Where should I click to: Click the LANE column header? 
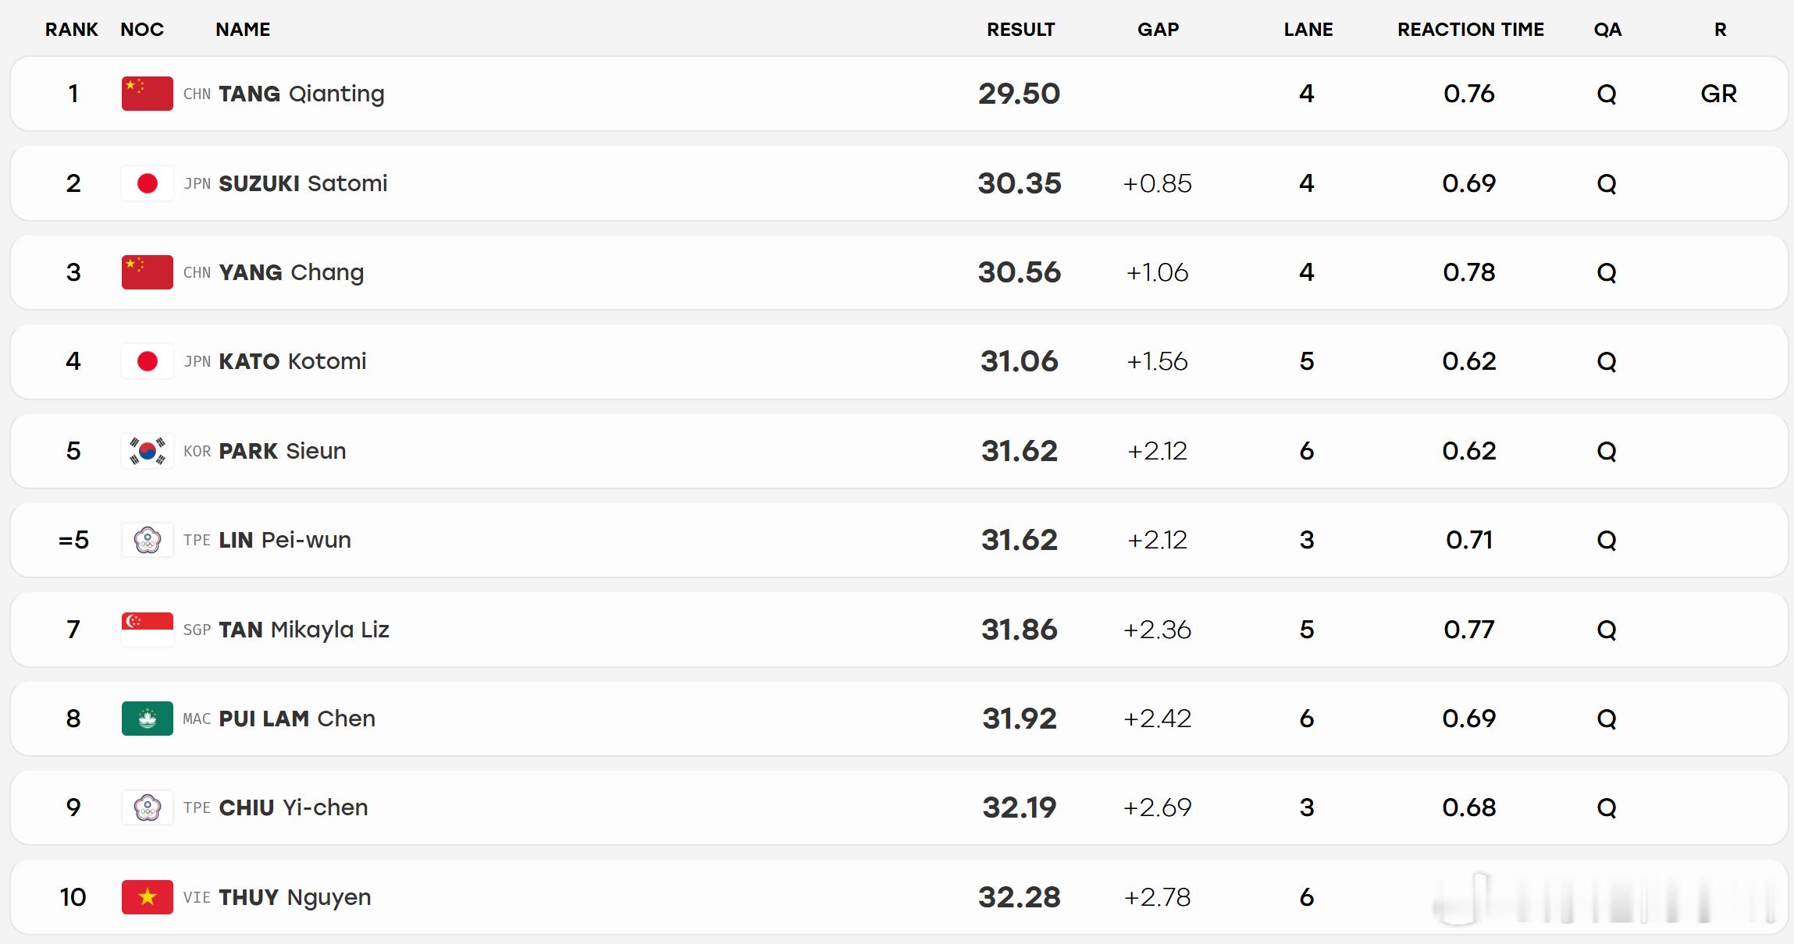(1308, 30)
